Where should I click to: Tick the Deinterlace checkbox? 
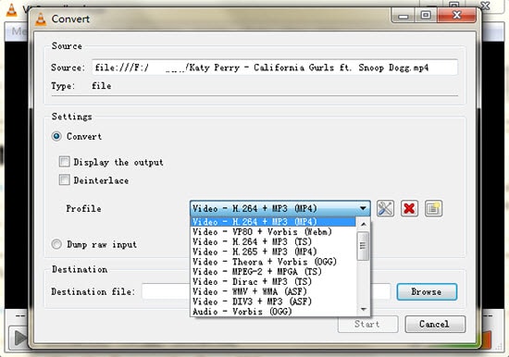click(x=64, y=179)
